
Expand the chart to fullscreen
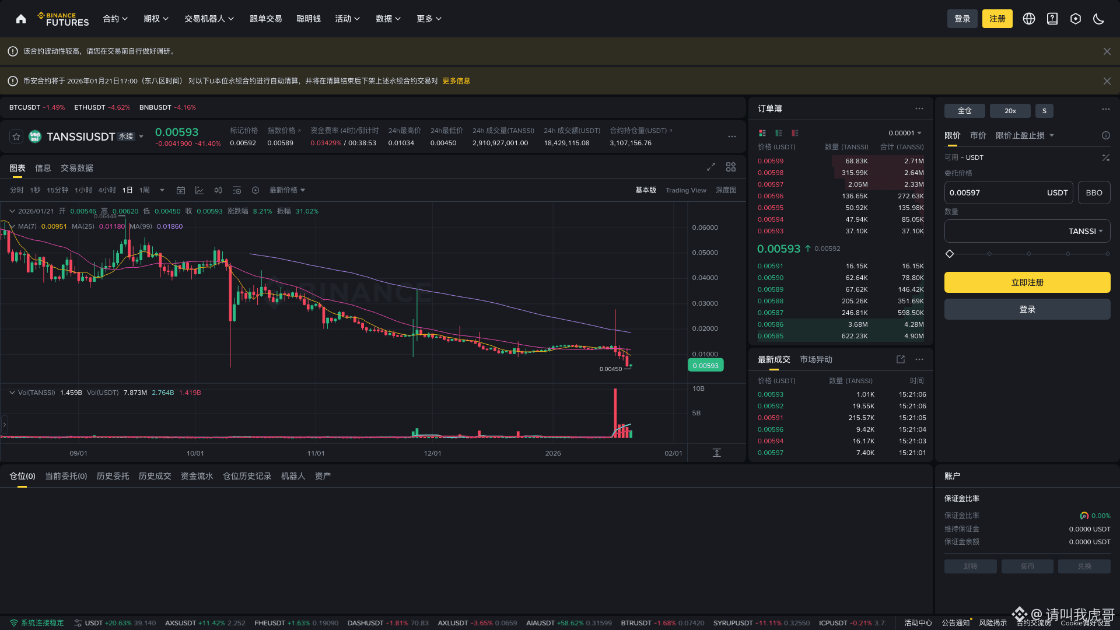point(710,167)
